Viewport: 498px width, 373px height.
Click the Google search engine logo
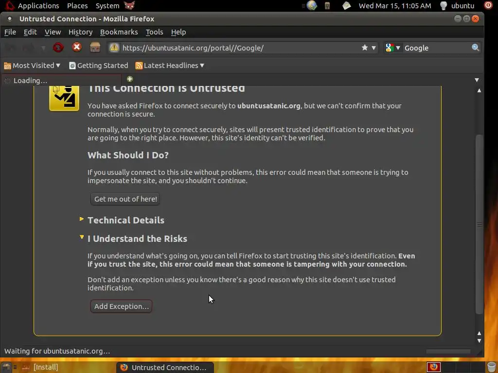pyautogui.click(x=390, y=48)
